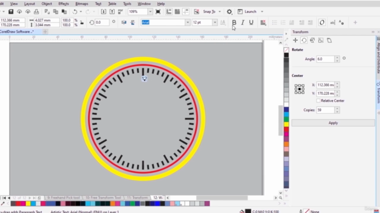This screenshot has height=213, width=380.
Task: Click the Launch button
Action: (247, 12)
